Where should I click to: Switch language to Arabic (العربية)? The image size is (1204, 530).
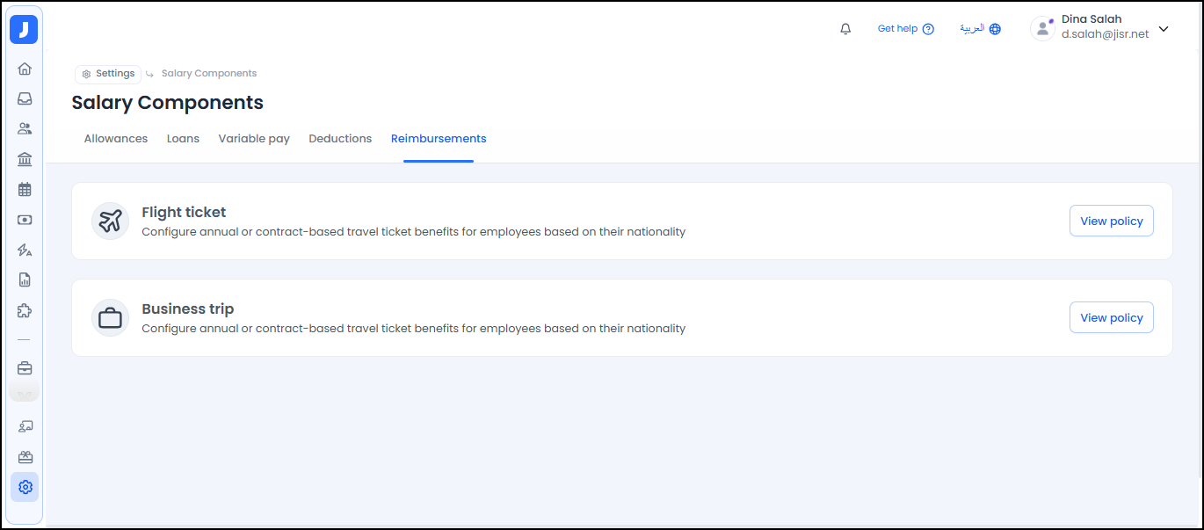980,29
